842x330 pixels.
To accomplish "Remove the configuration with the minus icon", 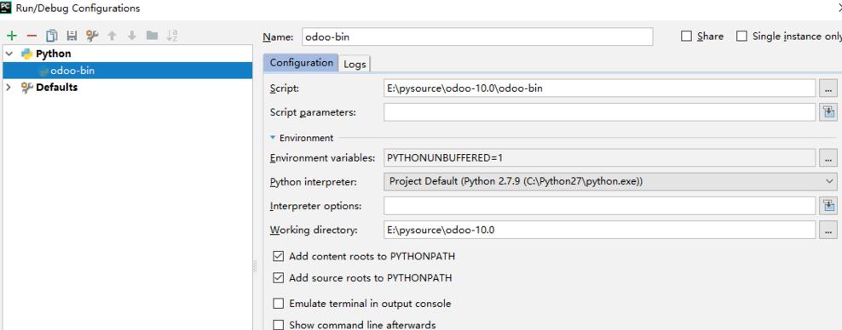I will pos(32,36).
